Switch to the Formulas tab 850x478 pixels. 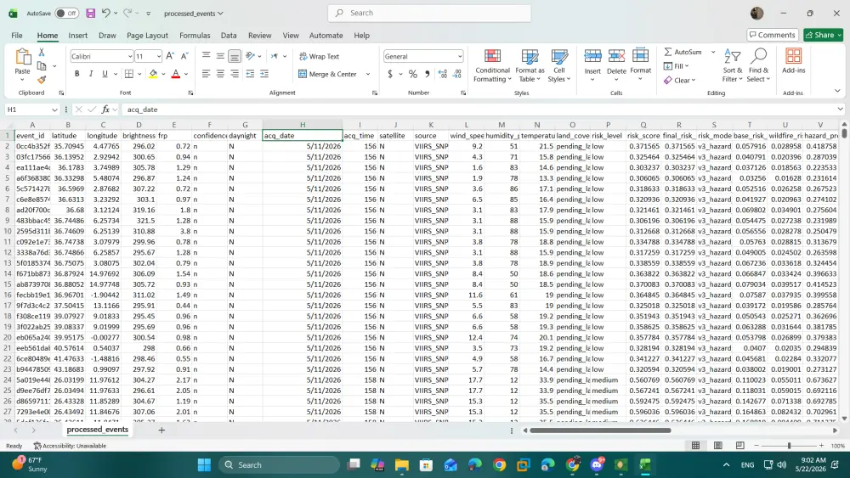point(195,35)
